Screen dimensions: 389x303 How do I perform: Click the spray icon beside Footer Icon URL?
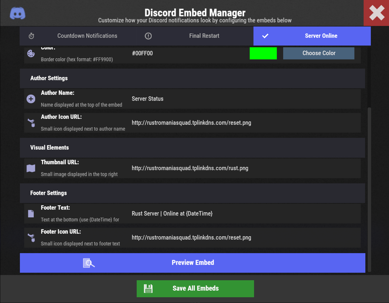coord(31,238)
